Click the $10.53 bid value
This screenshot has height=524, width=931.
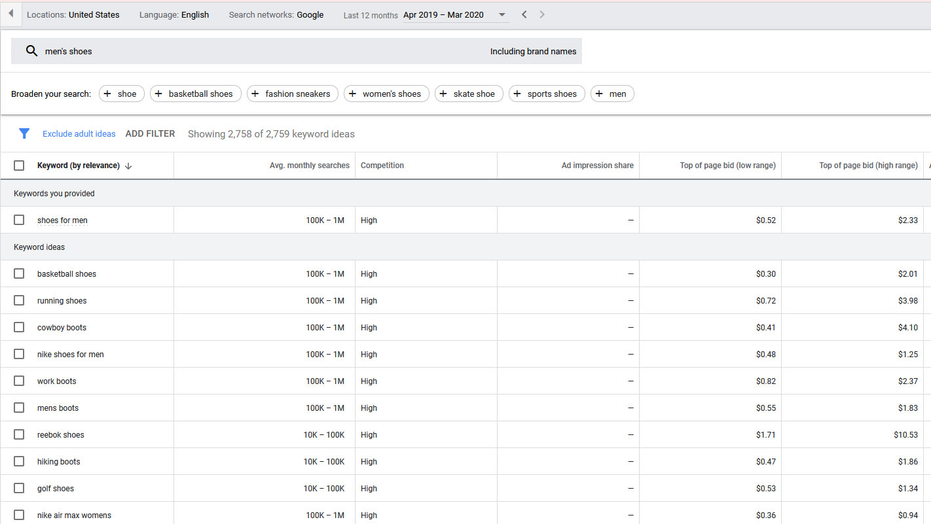point(906,435)
